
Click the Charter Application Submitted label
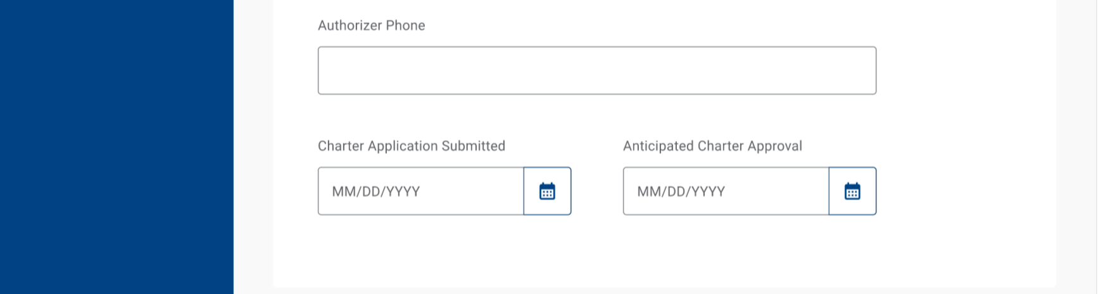click(411, 146)
